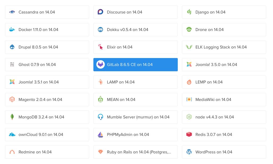The image size is (273, 164).
Task: Select Docker 1.11.0 on 14.04
Action: tap(47, 30)
